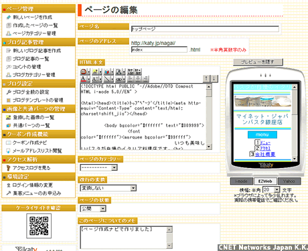Click the QR code image
The image size is (308, 251).
click(39, 226)
